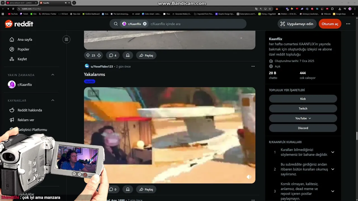Viewport: 358px width, 201px height.
Task: Mute the Kaanflix tab via speaker icon
Action: point(66,3)
